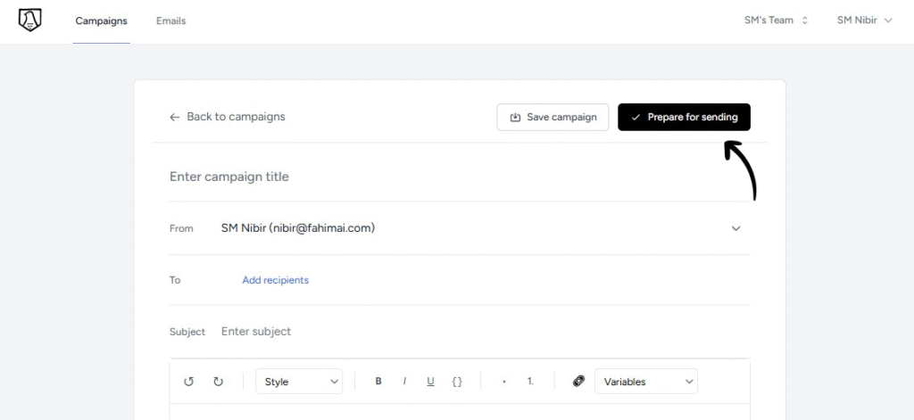The height and width of the screenshot is (420, 914).
Task: Insert a link with the chain icon
Action: click(x=577, y=382)
